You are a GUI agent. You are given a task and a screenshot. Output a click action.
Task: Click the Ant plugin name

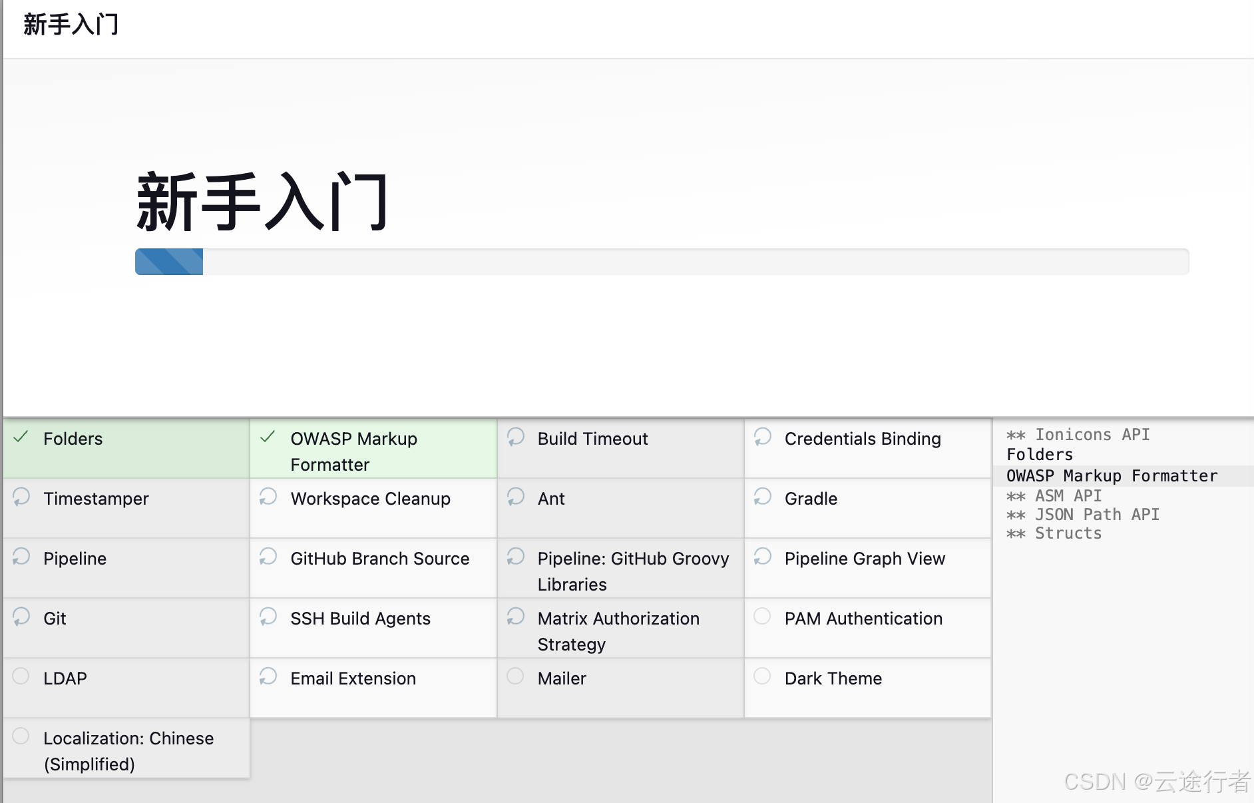(x=551, y=499)
